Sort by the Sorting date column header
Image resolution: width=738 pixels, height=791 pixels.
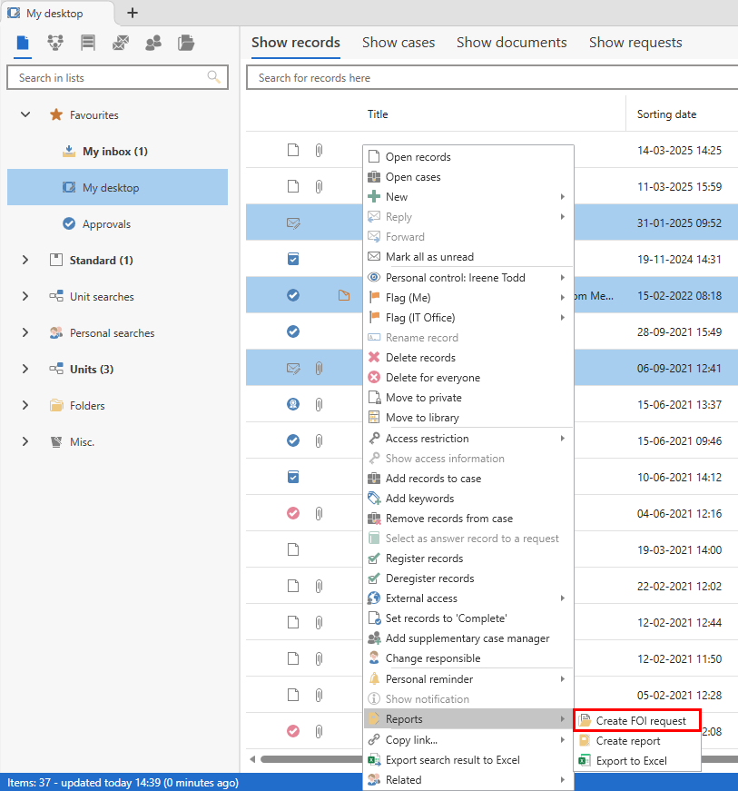tap(666, 114)
